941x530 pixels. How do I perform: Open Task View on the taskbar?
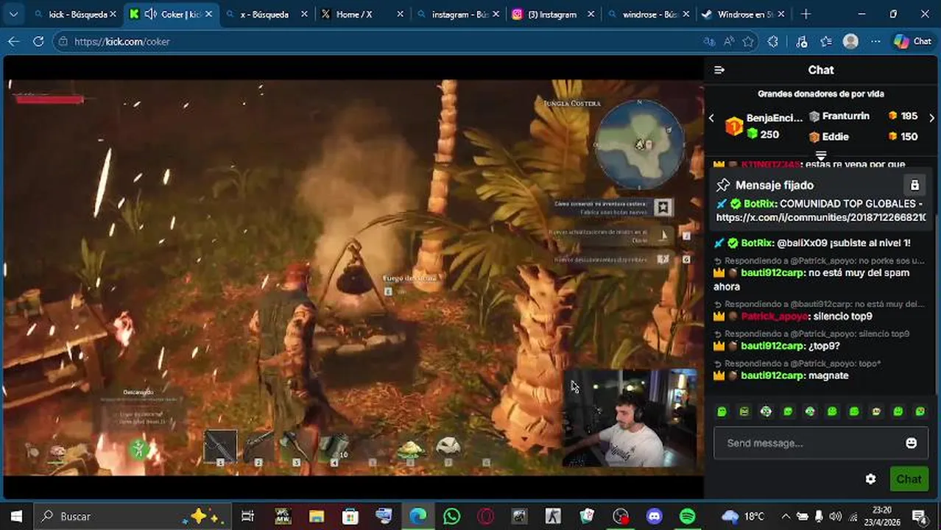pyautogui.click(x=247, y=516)
